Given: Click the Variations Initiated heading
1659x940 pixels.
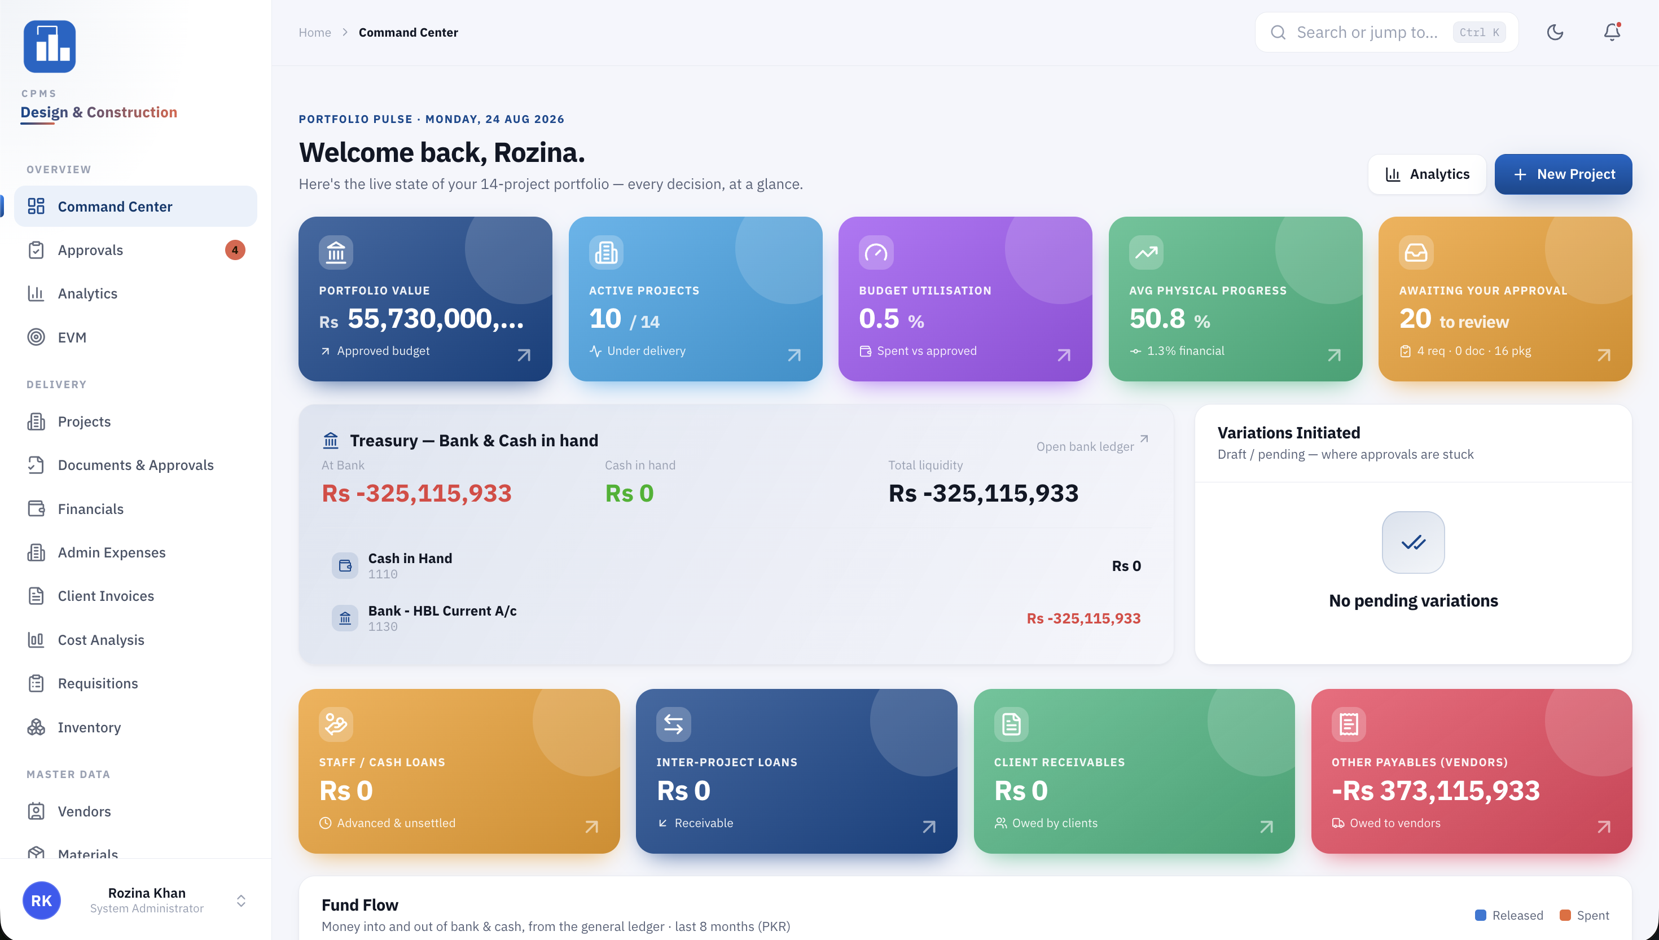Looking at the screenshot, I should (x=1288, y=433).
